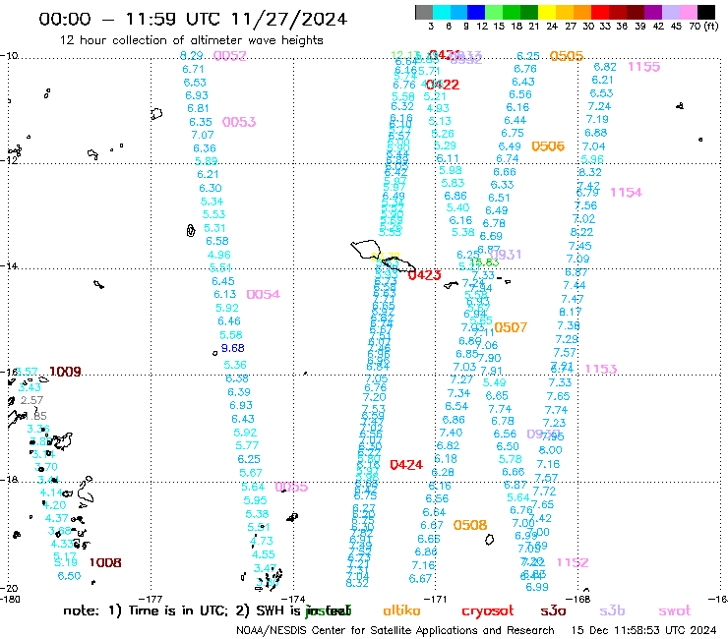The width and height of the screenshot is (728, 639).
Task: Click the swot time label 0052
Action: point(230,56)
